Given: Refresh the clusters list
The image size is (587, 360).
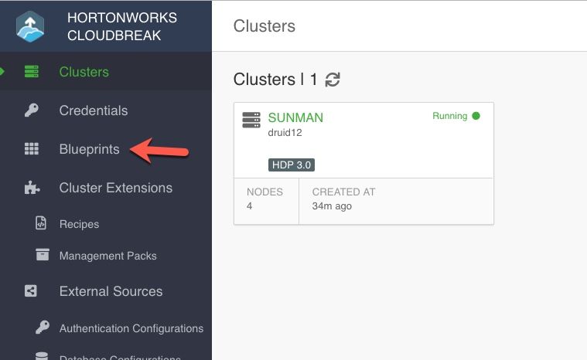Looking at the screenshot, I should tap(333, 80).
